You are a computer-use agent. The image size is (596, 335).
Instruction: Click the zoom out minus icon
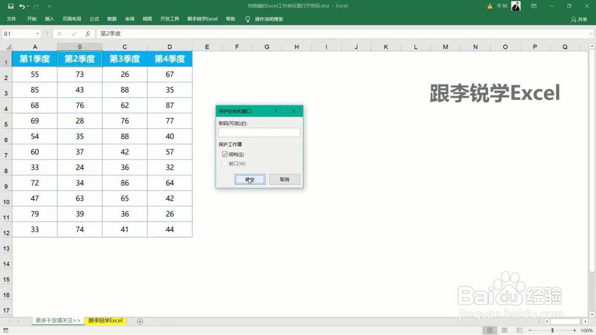tap(531, 330)
